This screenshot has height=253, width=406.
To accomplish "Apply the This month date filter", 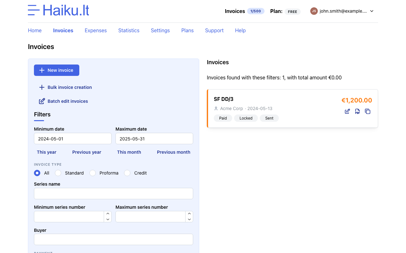I will tap(129, 152).
